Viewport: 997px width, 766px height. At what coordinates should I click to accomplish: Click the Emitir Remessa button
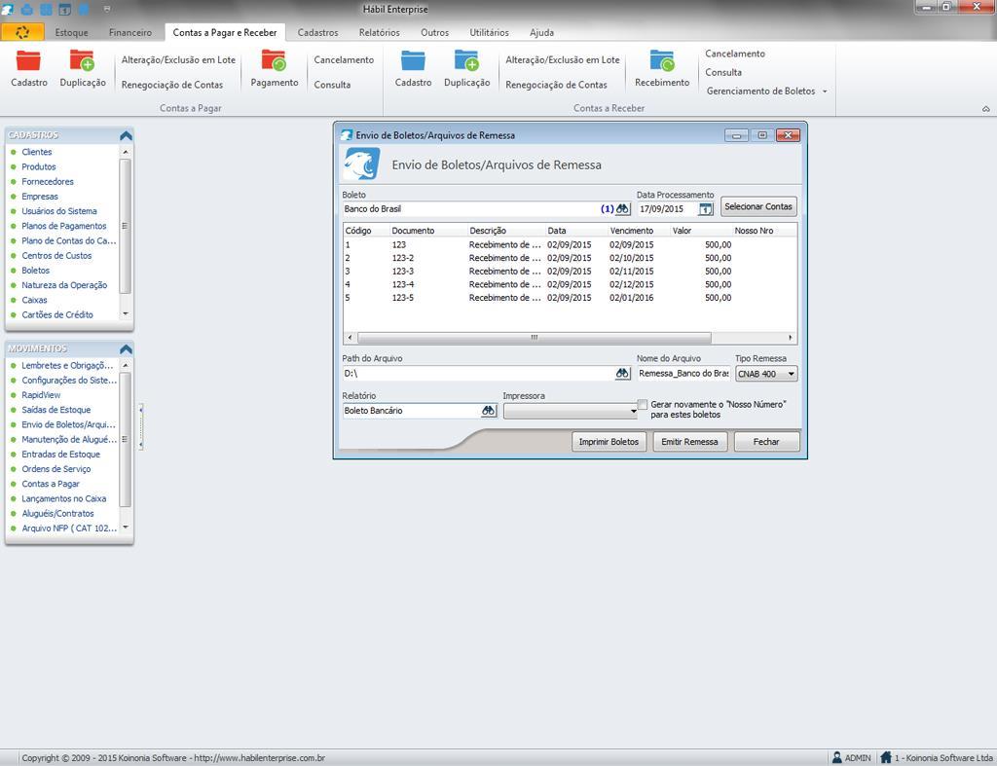[x=690, y=442]
